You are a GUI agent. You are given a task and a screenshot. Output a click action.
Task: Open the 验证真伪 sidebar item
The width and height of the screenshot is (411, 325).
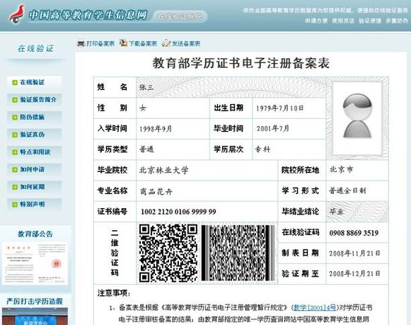pyautogui.click(x=35, y=135)
